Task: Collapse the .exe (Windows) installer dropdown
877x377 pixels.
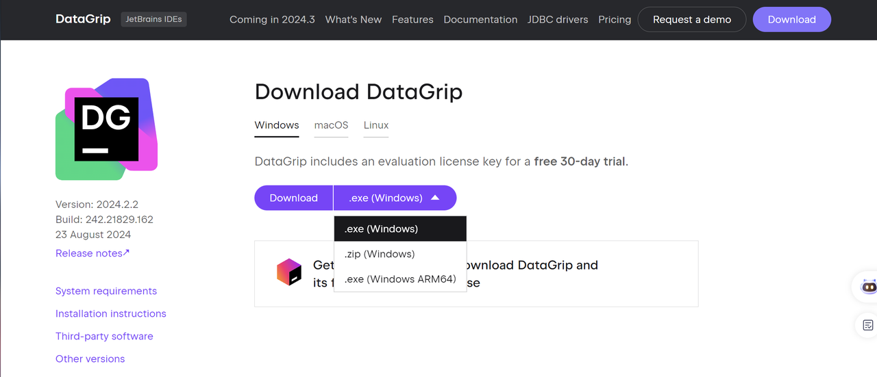Action: [395, 198]
